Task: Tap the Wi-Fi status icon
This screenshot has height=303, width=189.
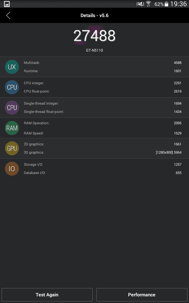Action: pyautogui.click(x=148, y=4)
